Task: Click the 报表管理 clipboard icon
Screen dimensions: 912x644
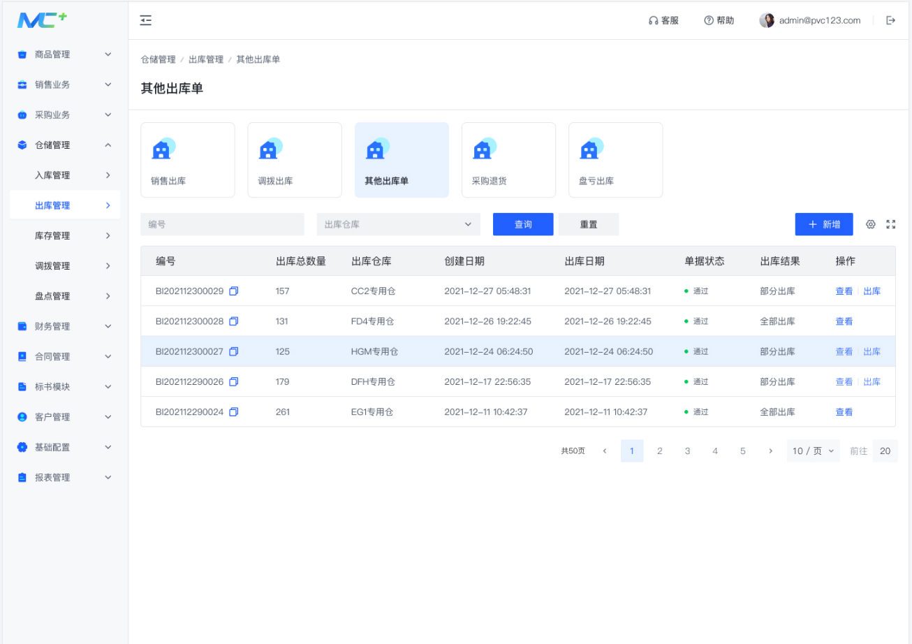Action: click(22, 477)
